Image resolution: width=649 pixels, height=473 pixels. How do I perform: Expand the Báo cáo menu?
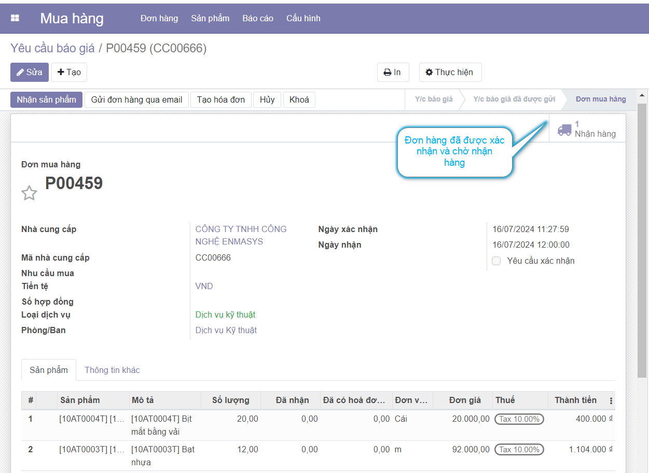pyautogui.click(x=258, y=18)
